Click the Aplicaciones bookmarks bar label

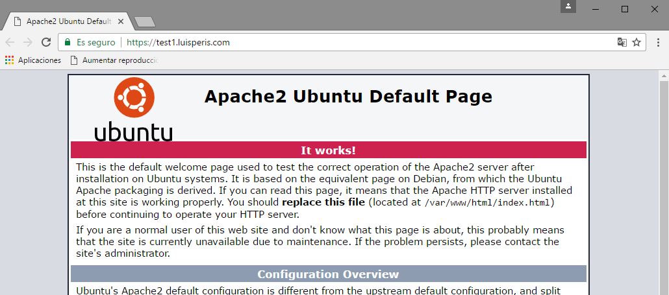coord(40,60)
